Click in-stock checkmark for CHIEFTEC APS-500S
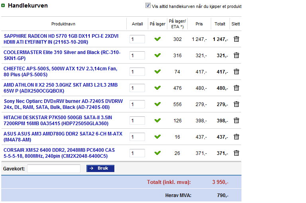The image size is (306, 203). pos(157,72)
